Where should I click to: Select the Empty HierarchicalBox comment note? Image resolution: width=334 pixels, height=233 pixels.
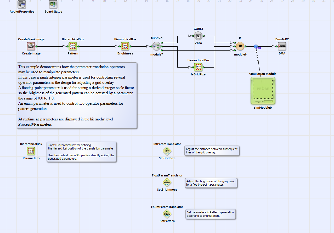(x=81, y=152)
